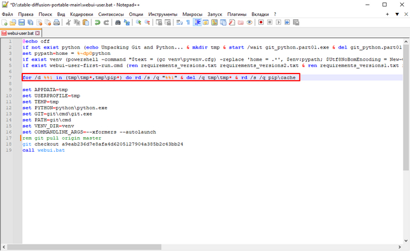Toggle word wrap icon in toolbar
The width and height of the screenshot is (410, 251).
tap(179, 22)
